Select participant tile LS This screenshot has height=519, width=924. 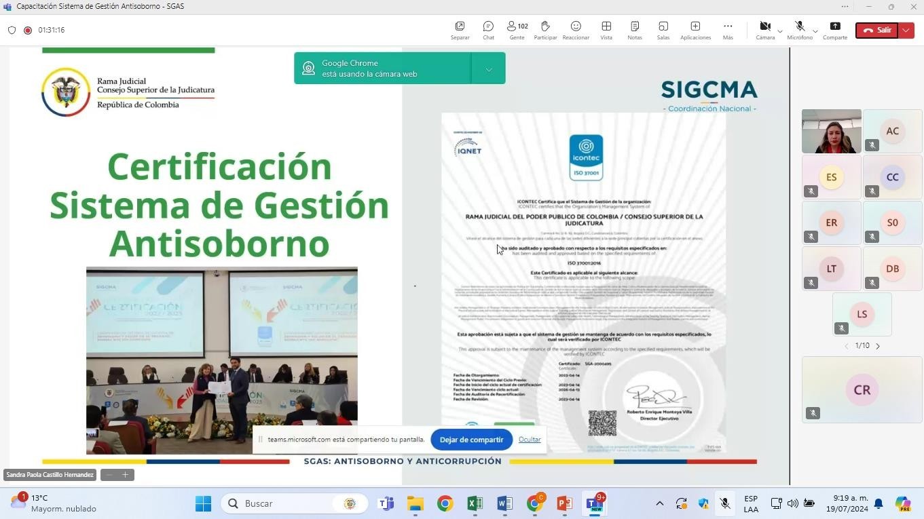tap(862, 314)
